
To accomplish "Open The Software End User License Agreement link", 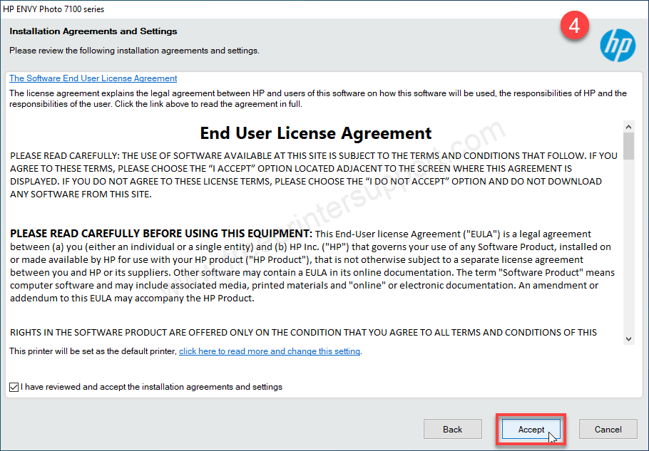I will tap(93, 78).
